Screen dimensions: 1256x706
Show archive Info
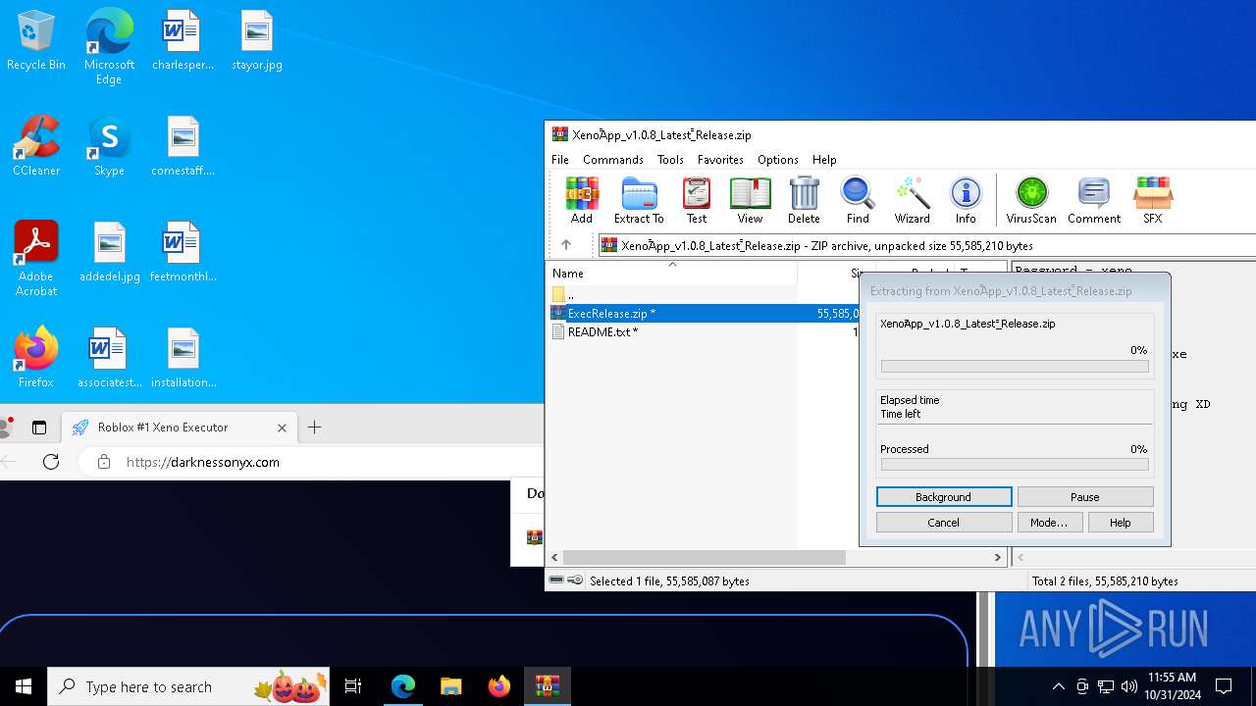tap(966, 200)
